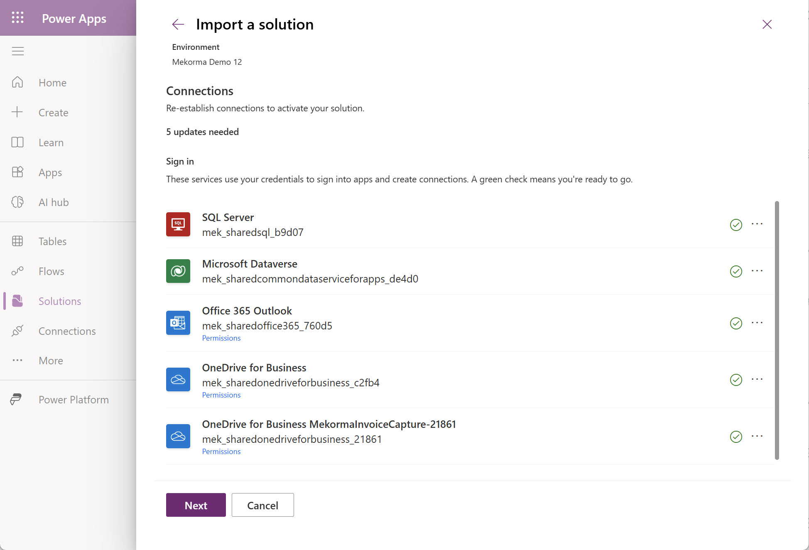Viewport: 809px width, 550px height.
Task: Open the Apps page label
Action: 50,172
